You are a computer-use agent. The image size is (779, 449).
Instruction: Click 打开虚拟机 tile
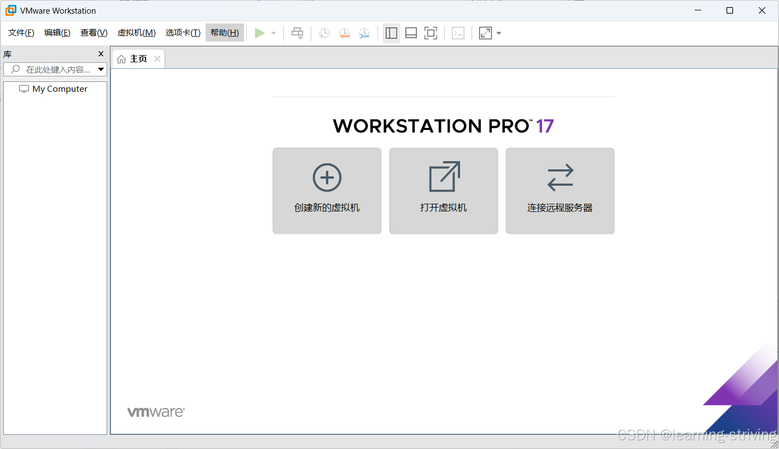[x=444, y=191]
